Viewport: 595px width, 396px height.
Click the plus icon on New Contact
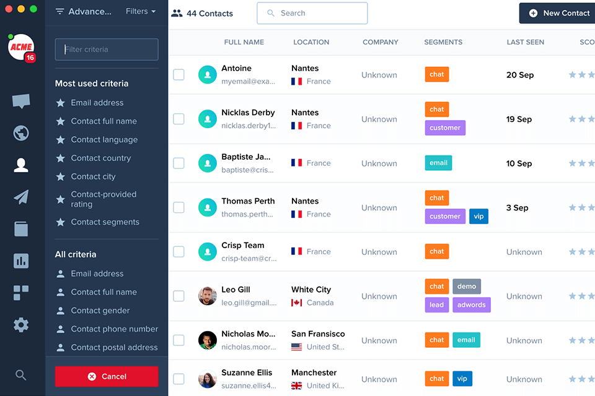pyautogui.click(x=533, y=13)
